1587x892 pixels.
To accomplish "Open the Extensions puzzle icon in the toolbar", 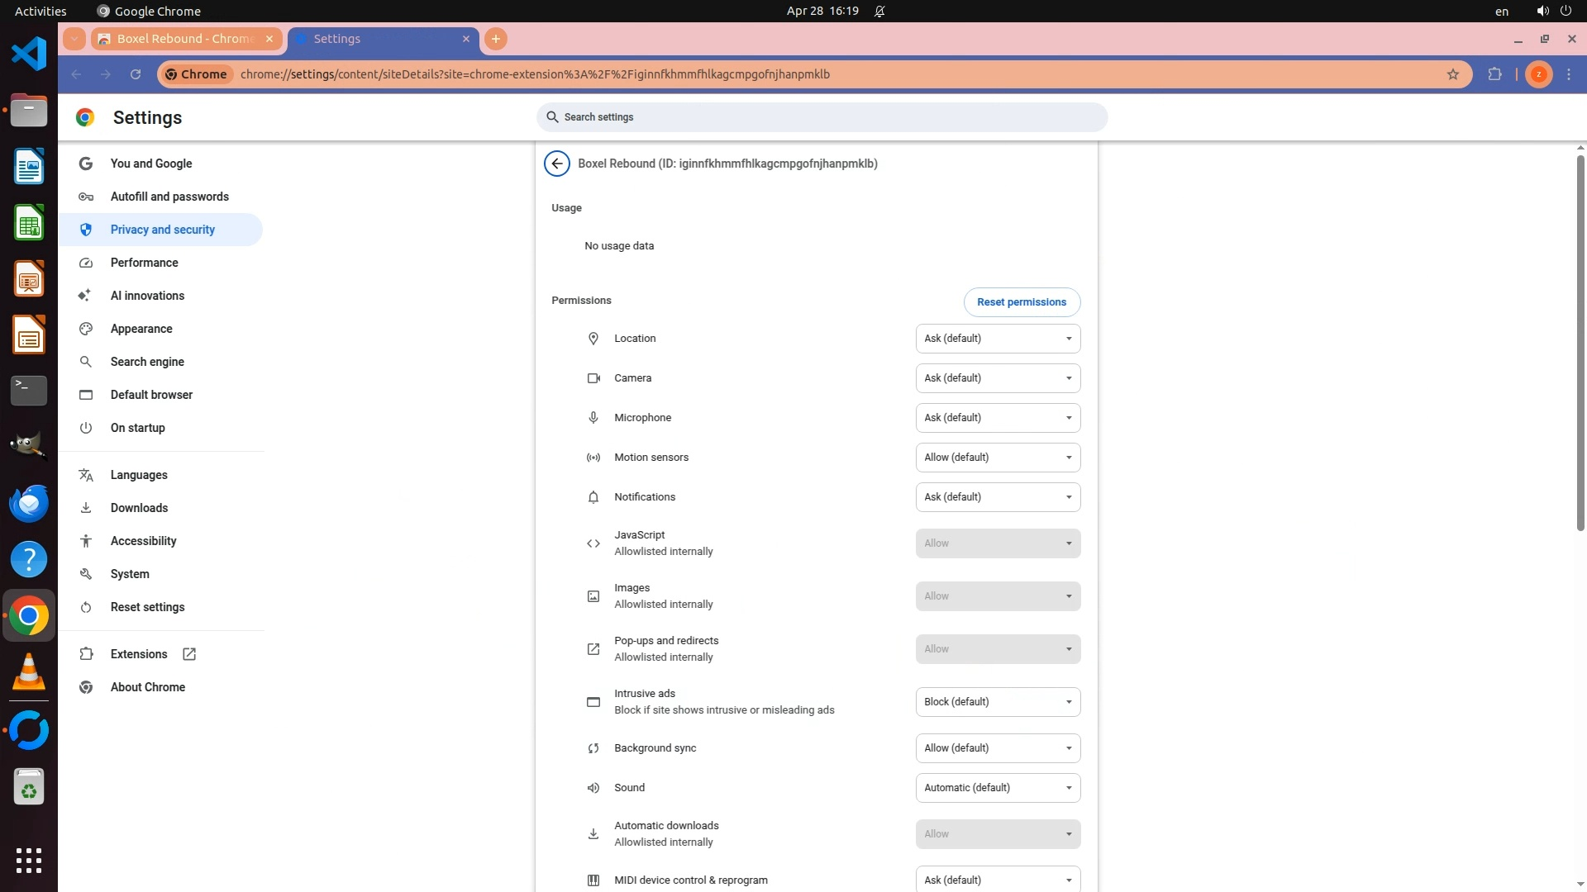I will tap(1494, 74).
